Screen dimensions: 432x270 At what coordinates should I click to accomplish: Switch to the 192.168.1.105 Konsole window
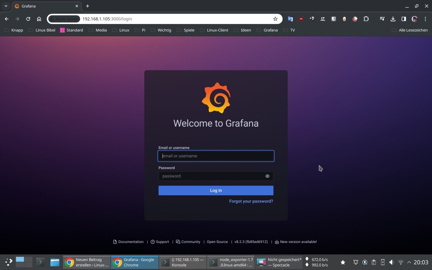(x=182, y=262)
